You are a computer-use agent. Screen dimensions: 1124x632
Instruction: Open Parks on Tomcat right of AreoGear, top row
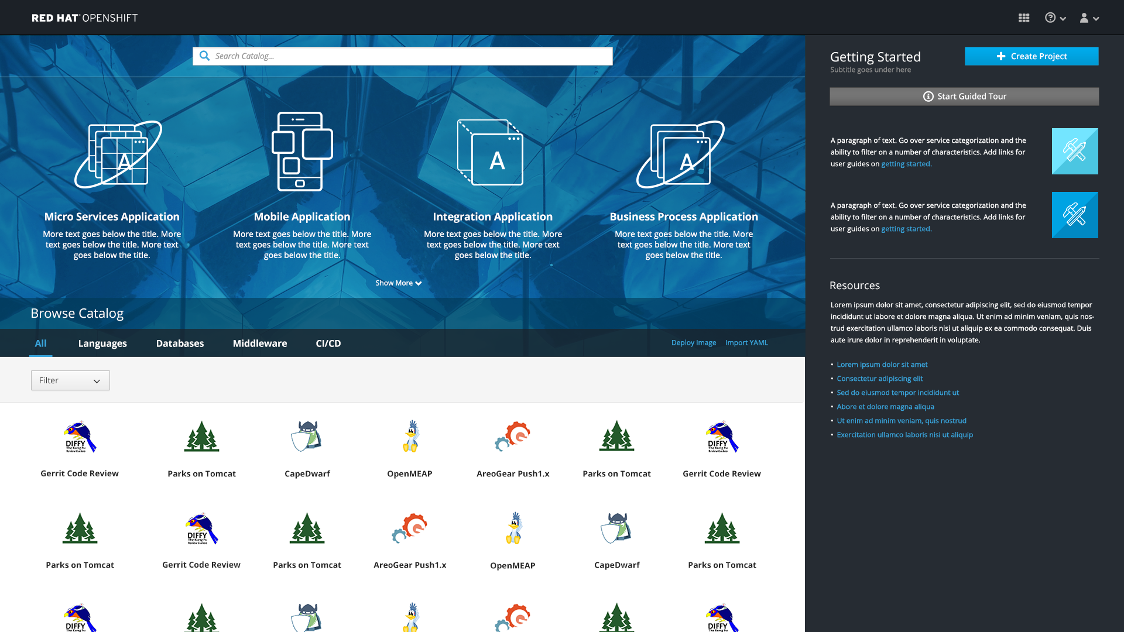click(616, 449)
